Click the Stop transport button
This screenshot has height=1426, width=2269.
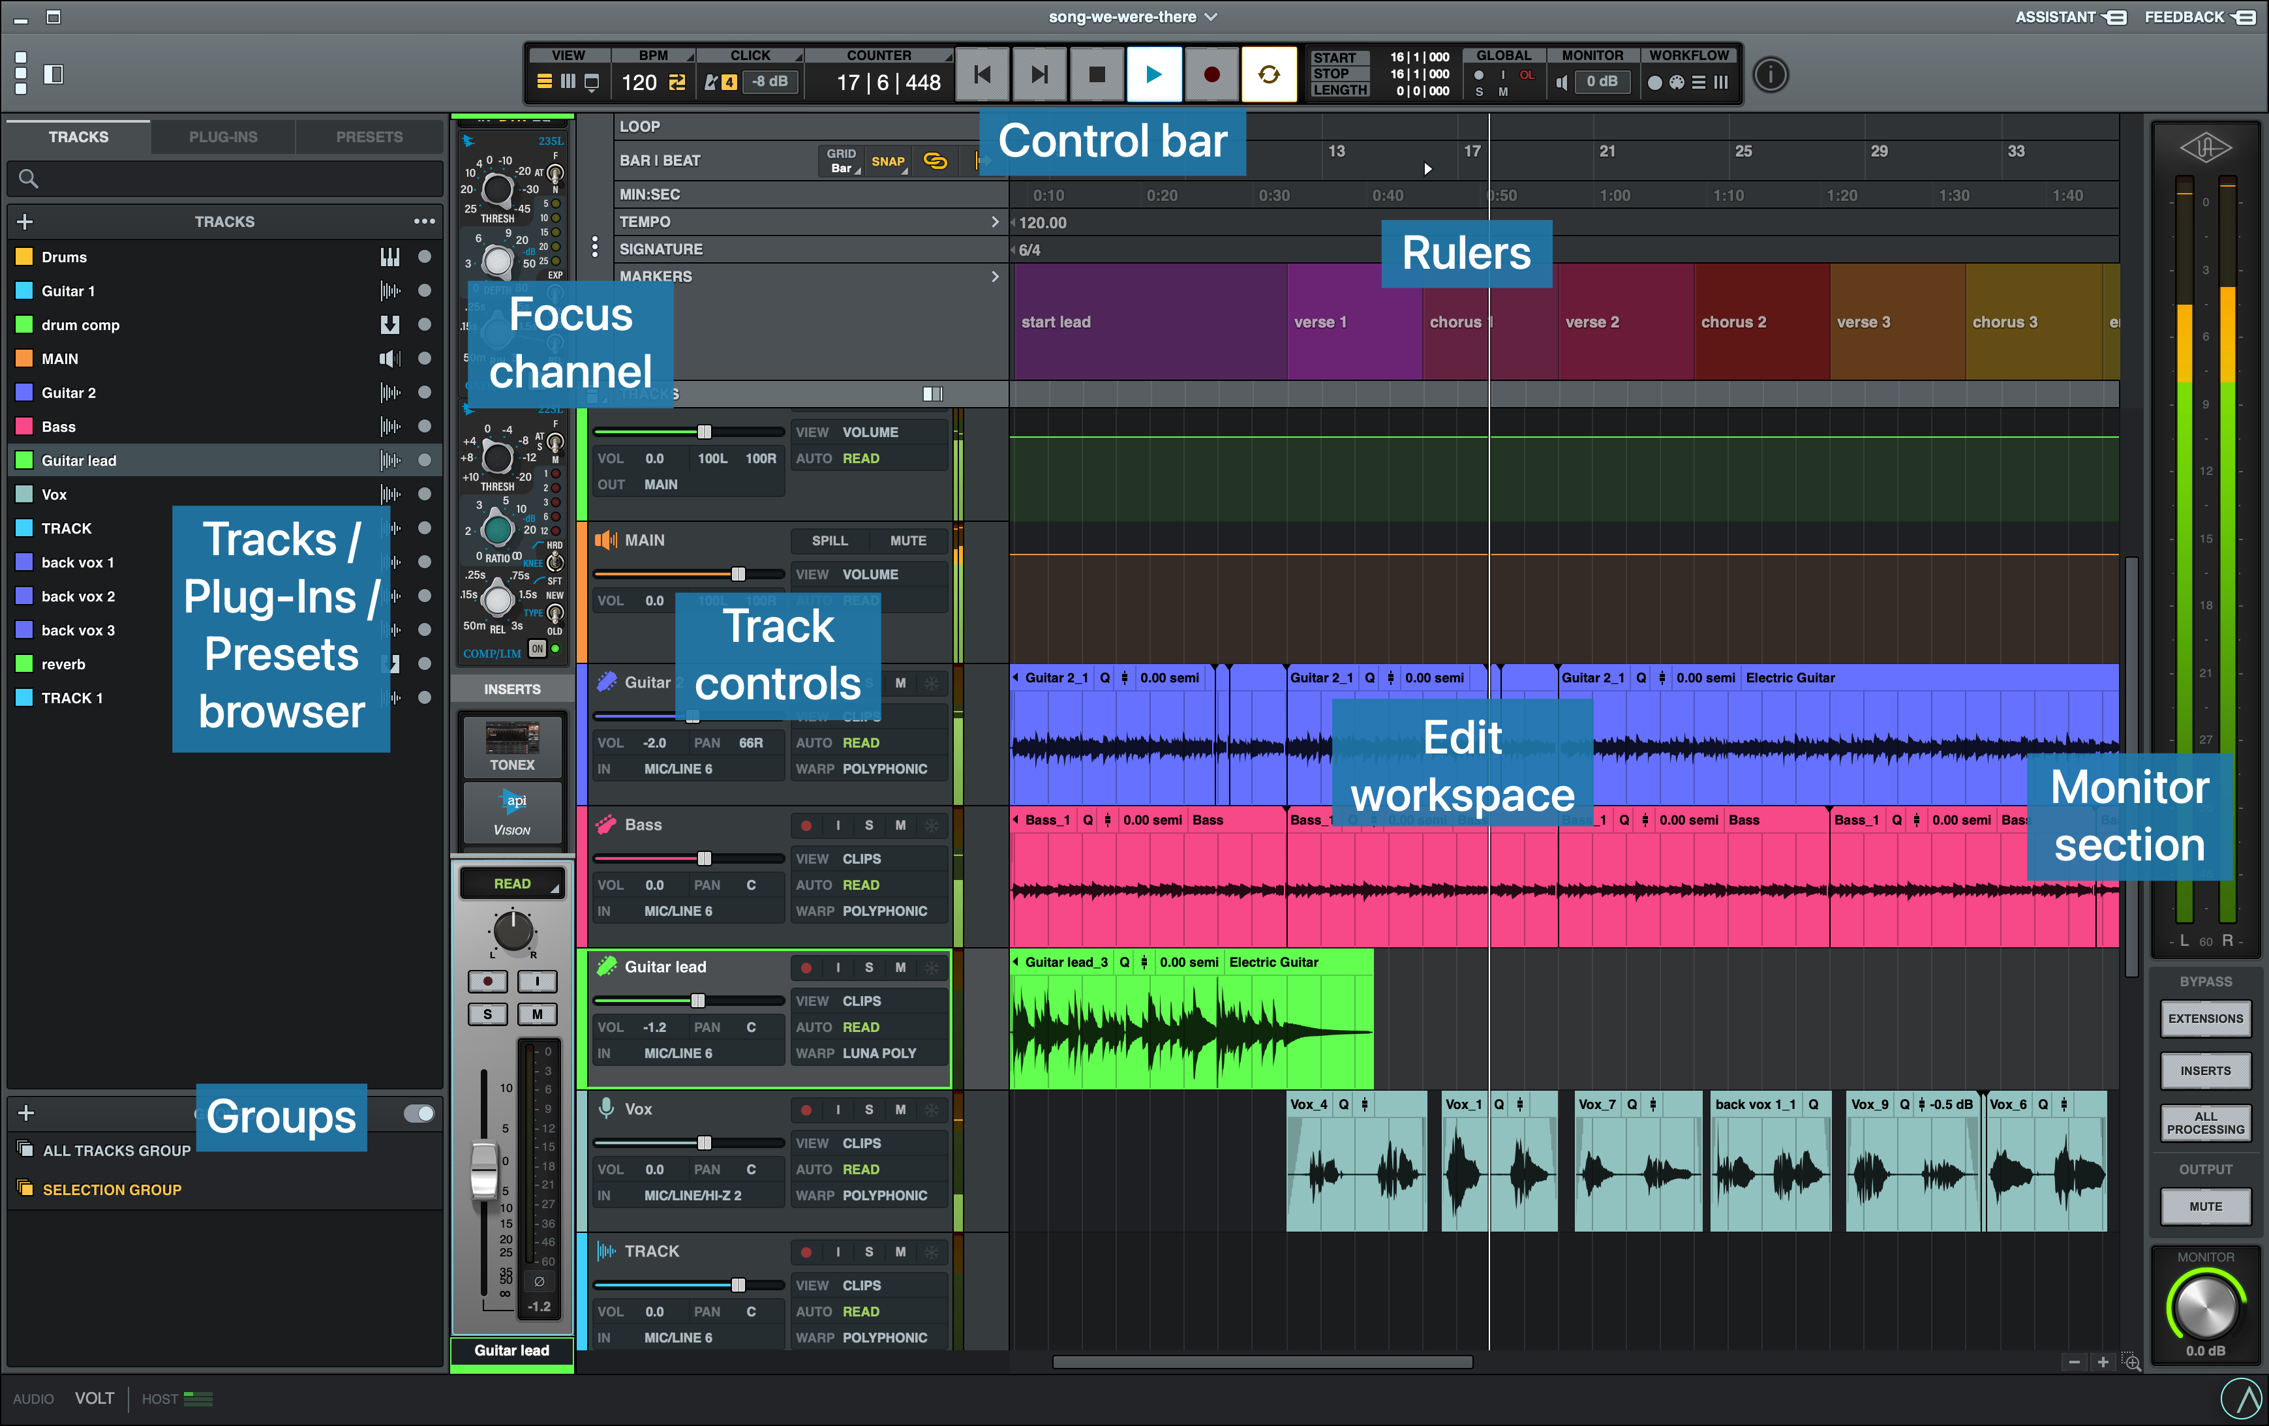[x=1096, y=76]
